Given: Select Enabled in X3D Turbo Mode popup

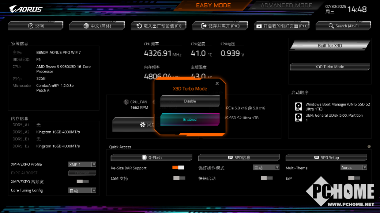Looking at the screenshot, I should [190, 119].
